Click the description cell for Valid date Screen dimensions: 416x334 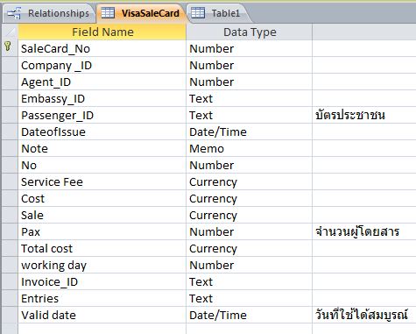(x=364, y=315)
